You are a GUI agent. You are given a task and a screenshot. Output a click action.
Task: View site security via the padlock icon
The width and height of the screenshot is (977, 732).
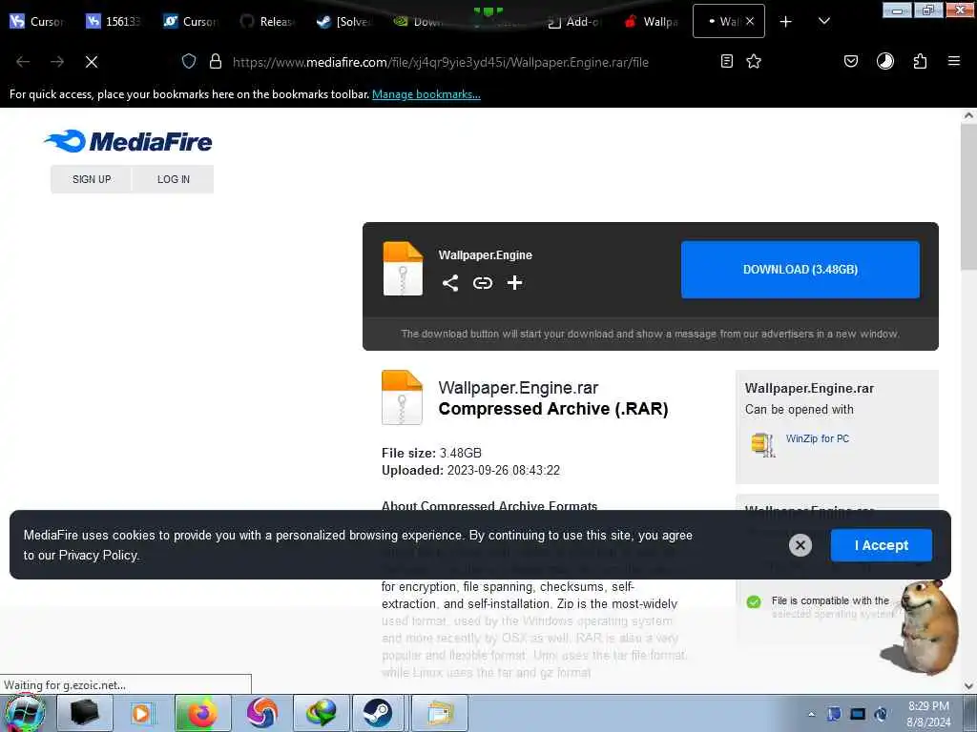click(x=216, y=62)
